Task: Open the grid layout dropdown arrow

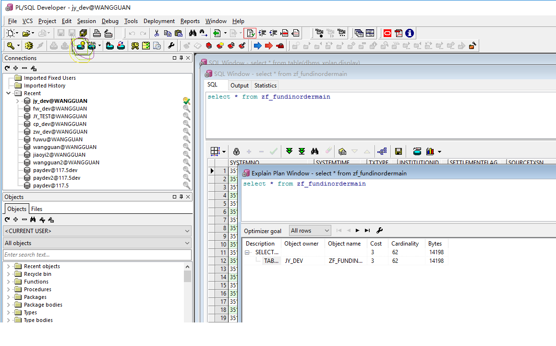Action: click(224, 152)
